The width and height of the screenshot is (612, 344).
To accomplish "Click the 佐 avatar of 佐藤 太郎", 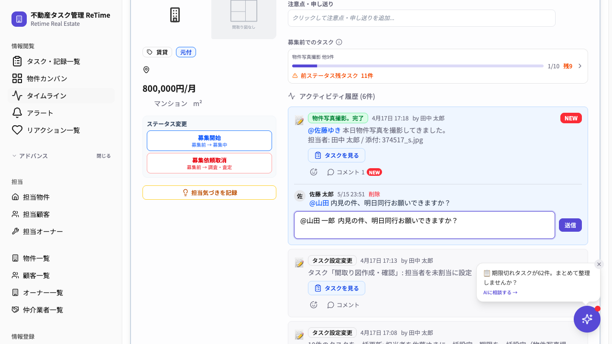I will coord(300,196).
